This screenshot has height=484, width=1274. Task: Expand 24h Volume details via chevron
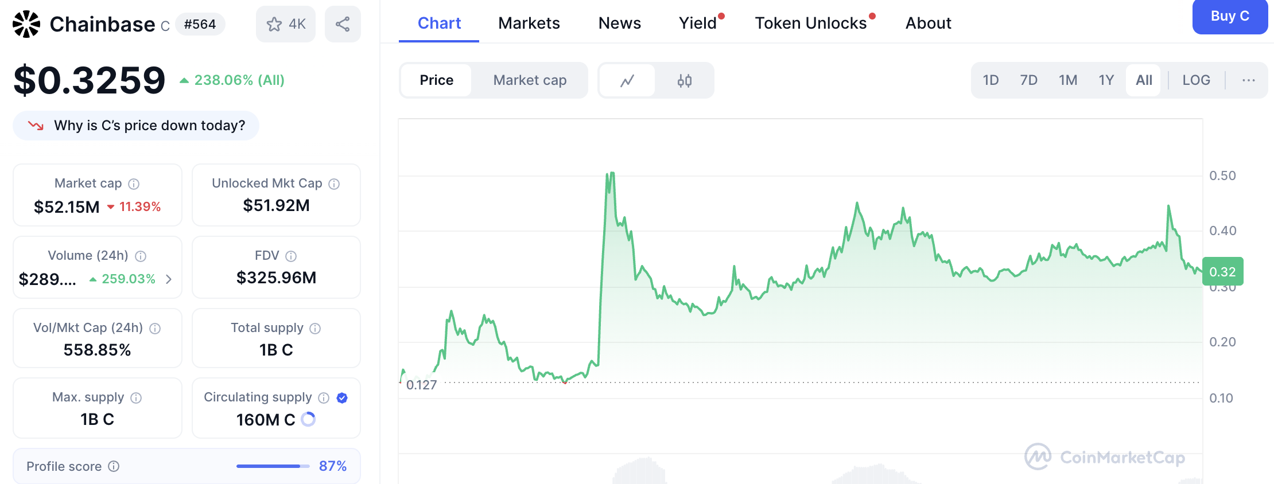(168, 279)
